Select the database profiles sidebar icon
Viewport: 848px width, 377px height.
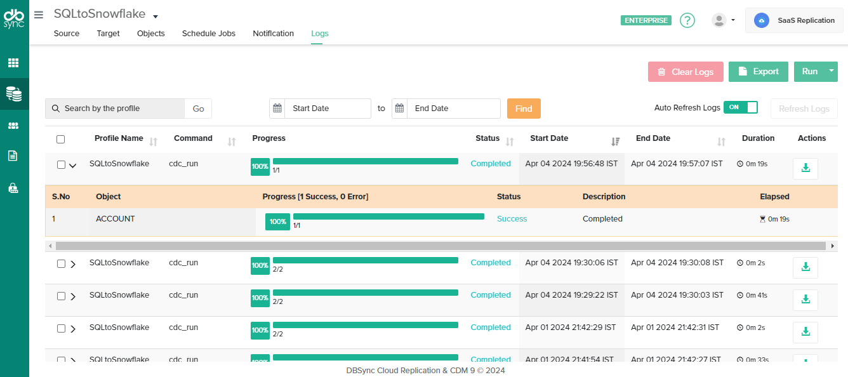(x=14, y=94)
